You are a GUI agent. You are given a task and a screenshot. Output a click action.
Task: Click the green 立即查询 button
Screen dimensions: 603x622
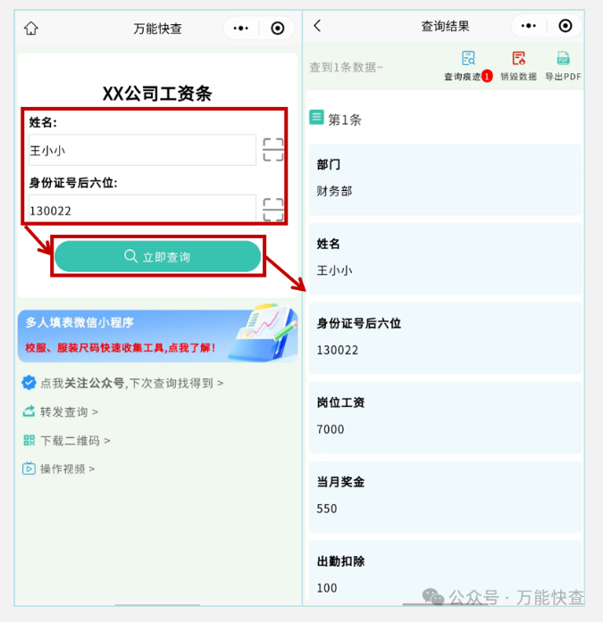157,256
